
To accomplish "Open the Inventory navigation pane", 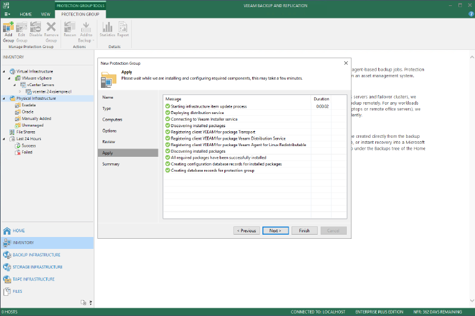I will [47, 243].
